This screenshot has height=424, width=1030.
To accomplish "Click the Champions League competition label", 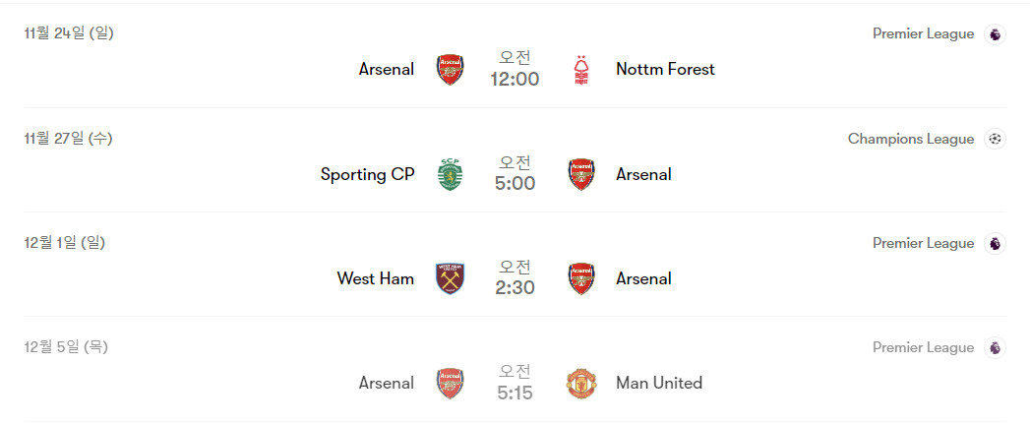I will tap(910, 139).
